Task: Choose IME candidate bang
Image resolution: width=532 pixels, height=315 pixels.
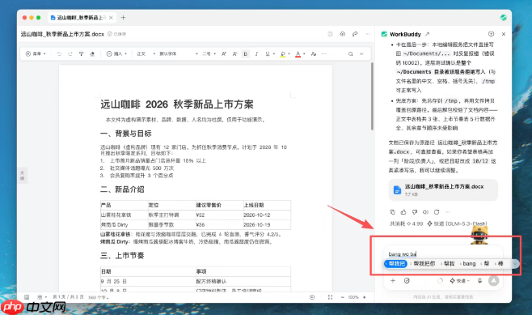Action: (x=469, y=264)
